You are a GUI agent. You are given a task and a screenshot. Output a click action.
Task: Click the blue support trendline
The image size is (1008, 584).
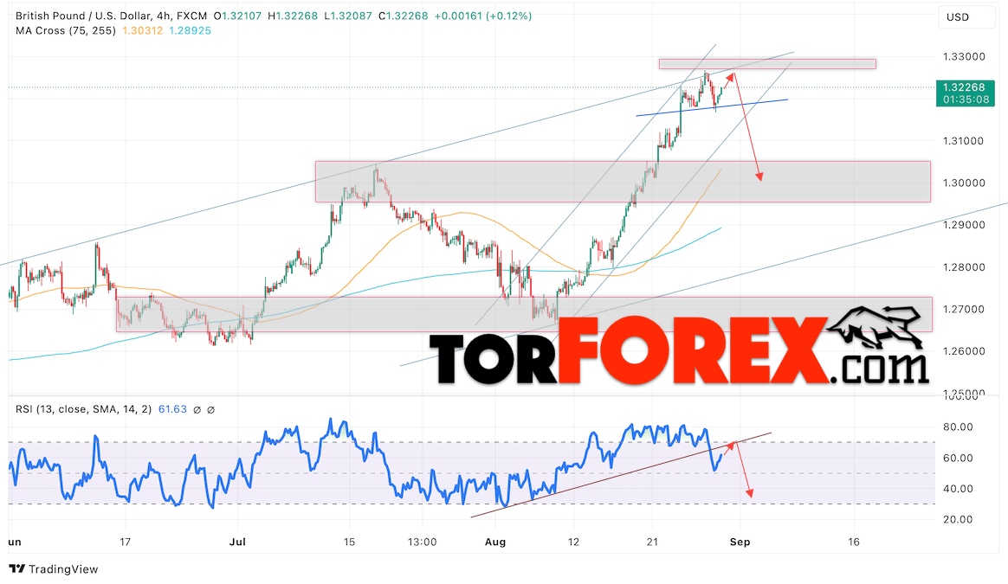coord(712,107)
